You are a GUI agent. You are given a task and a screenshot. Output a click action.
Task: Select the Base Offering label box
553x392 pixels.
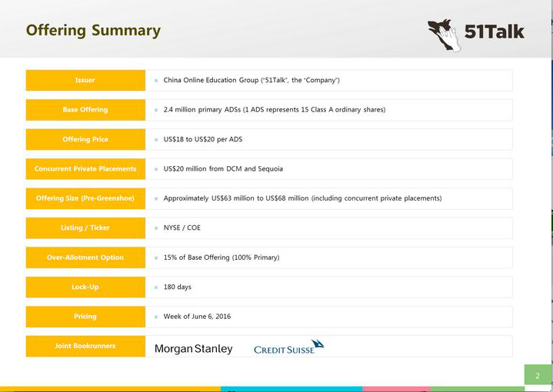pyautogui.click(x=85, y=110)
